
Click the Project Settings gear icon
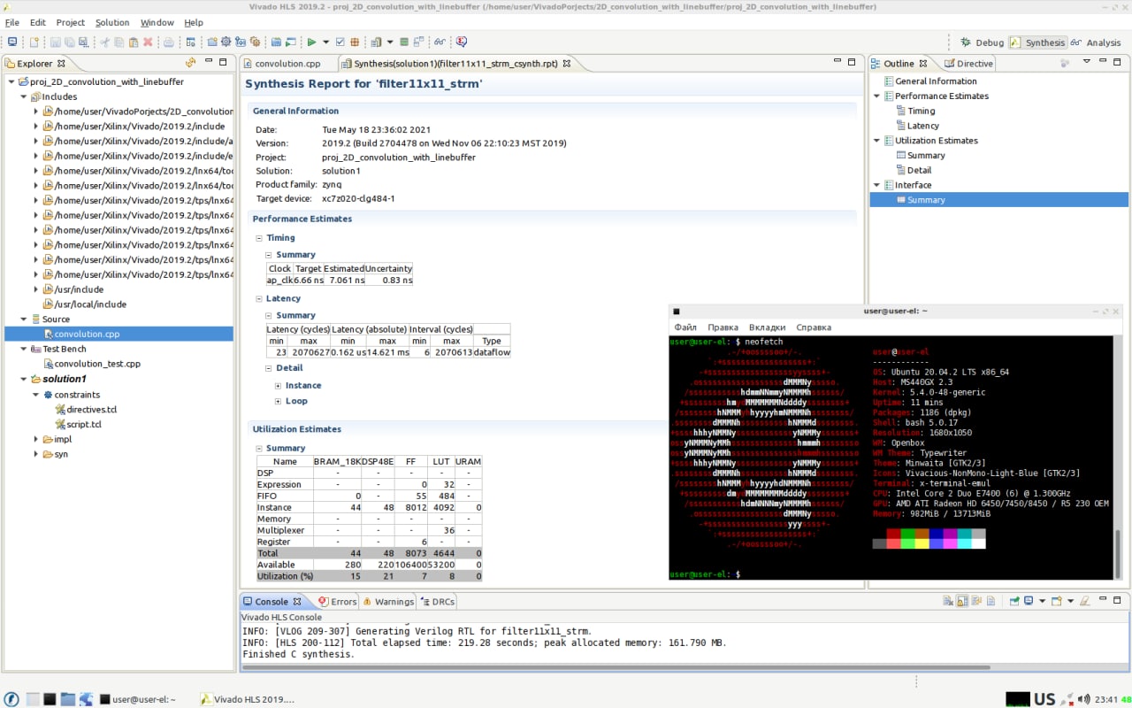click(226, 42)
